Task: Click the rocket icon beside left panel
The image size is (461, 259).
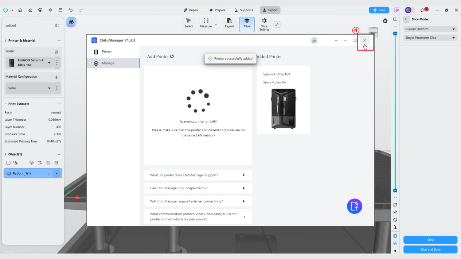Action: 71,22
